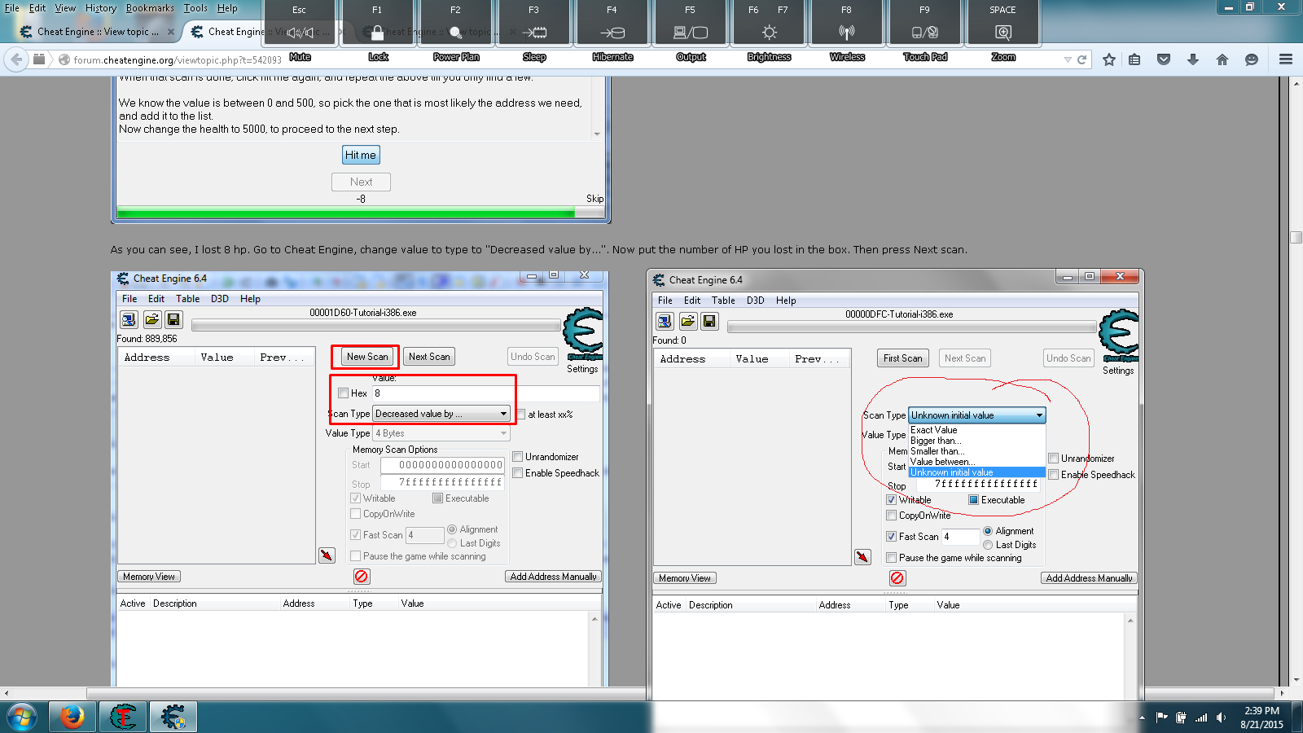Open a saved cheat table

click(x=151, y=319)
